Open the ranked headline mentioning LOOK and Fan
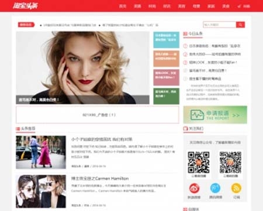This screenshot has height=211, width=263. [x=213, y=62]
